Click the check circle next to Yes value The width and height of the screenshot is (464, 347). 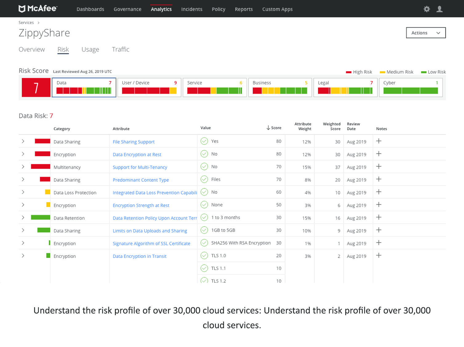coord(204,141)
